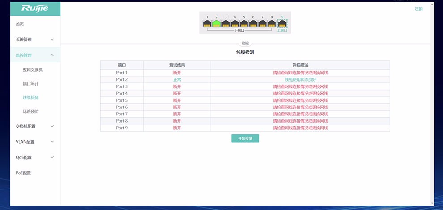Viewport: 443px width, 210px height.
Task: Collapse the port panel with 收缩
Action: click(245, 44)
